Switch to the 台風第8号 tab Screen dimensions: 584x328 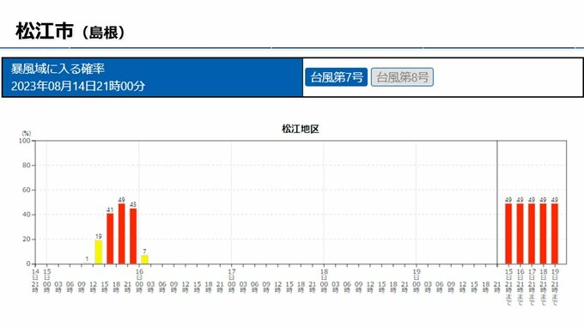point(402,77)
